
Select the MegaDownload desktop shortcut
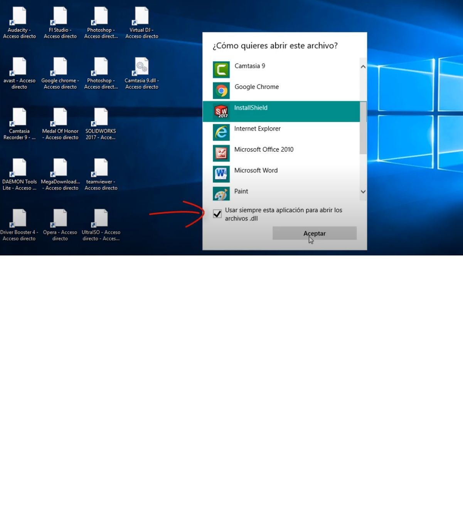click(x=60, y=175)
